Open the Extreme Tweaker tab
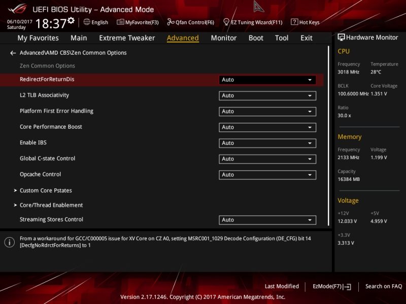This screenshot has height=304, width=406. pyautogui.click(x=127, y=38)
